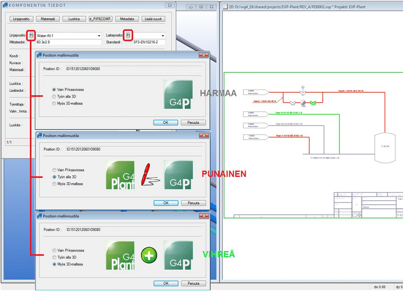Close the middle Position mallinnustila dialog
405x291 pixels.
[204, 136]
